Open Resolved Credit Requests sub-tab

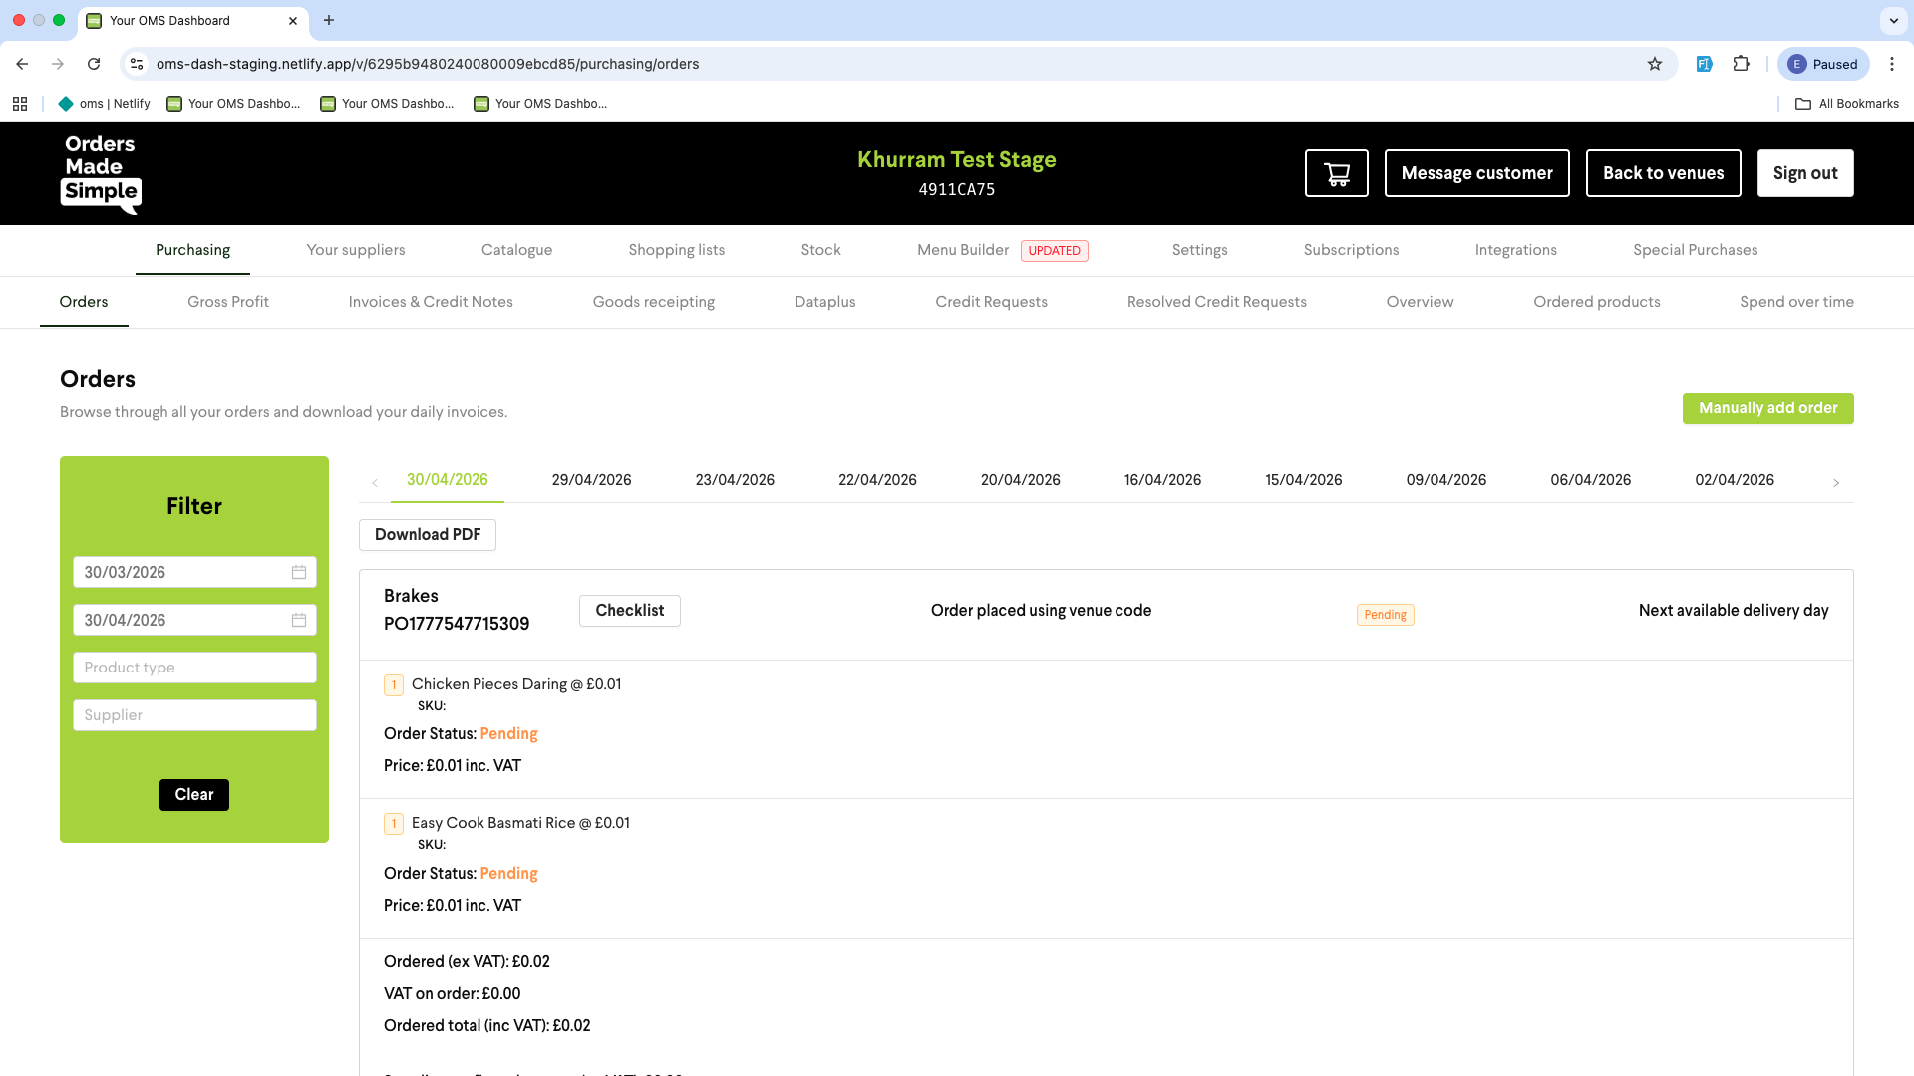click(1216, 302)
